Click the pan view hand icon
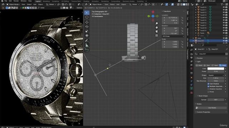The height and width of the screenshot is (128, 229). pyautogui.click(x=157, y=27)
